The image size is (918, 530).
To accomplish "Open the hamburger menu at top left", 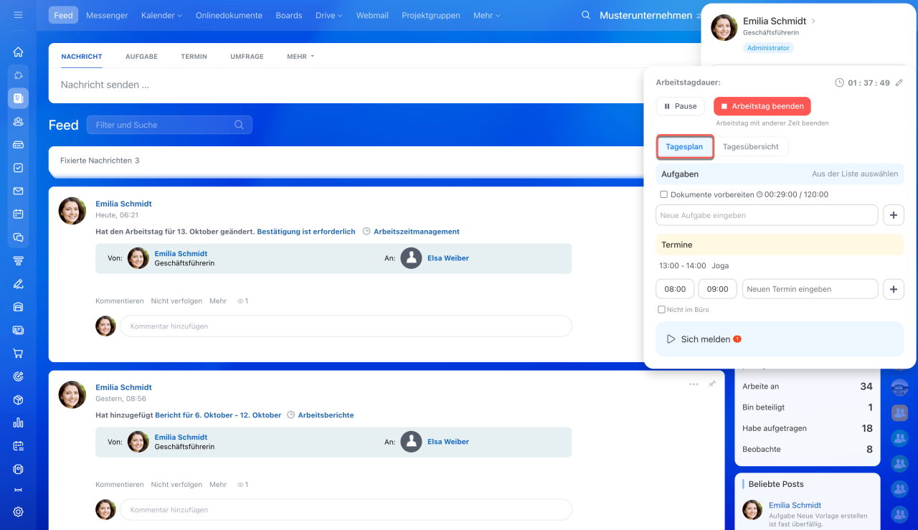I will pyautogui.click(x=18, y=15).
